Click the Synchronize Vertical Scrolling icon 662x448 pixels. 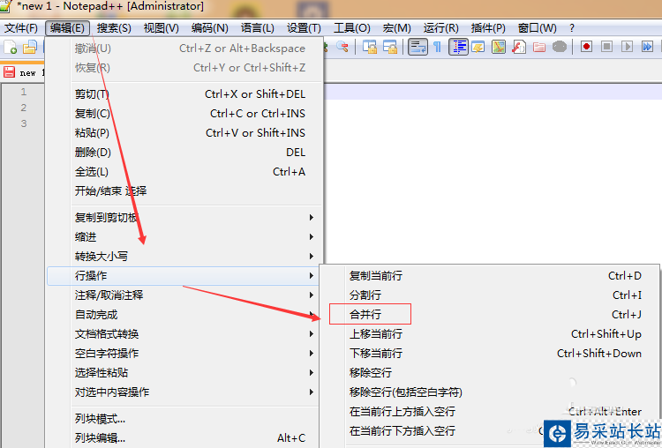point(370,47)
